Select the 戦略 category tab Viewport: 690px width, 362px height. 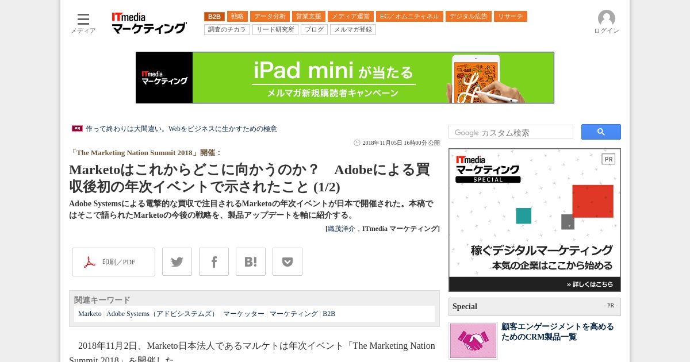237,17
